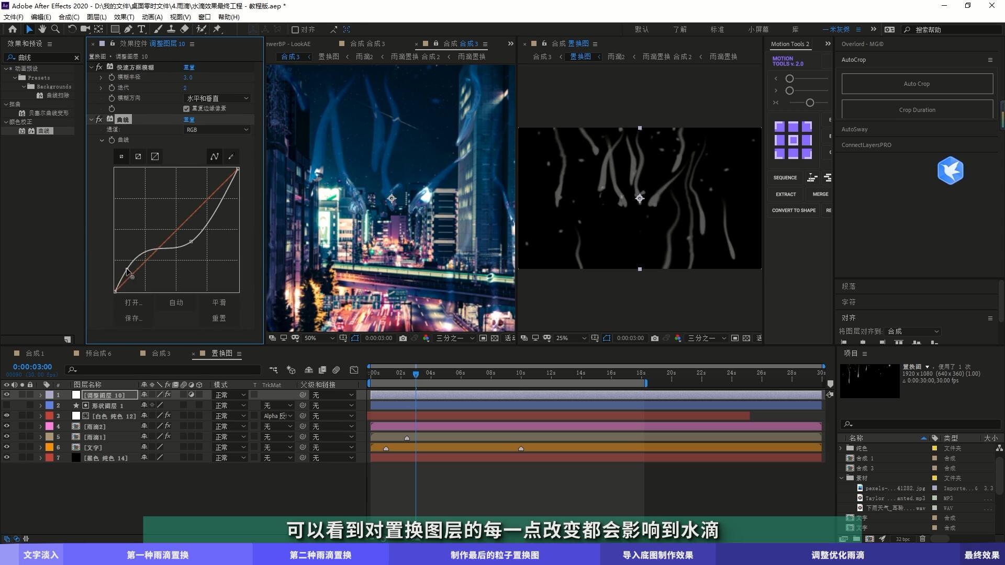Adjust the third Motion Tools slider knob
1005x565 pixels.
[810, 103]
